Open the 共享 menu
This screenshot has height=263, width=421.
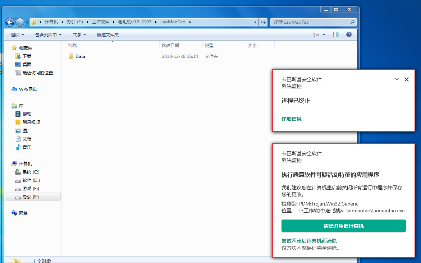click(x=79, y=34)
